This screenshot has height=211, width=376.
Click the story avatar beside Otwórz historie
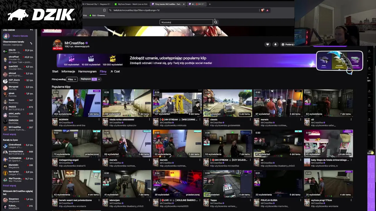coord(6,36)
